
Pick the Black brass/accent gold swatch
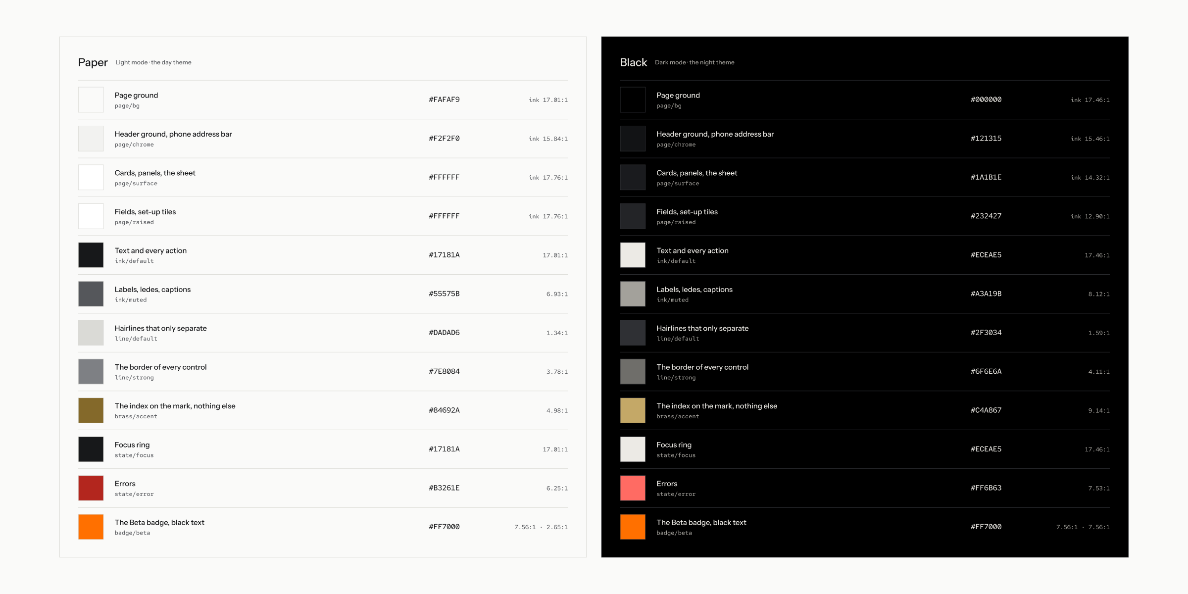click(633, 410)
